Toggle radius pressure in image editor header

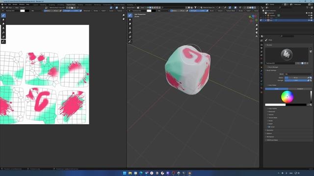click(61, 11)
